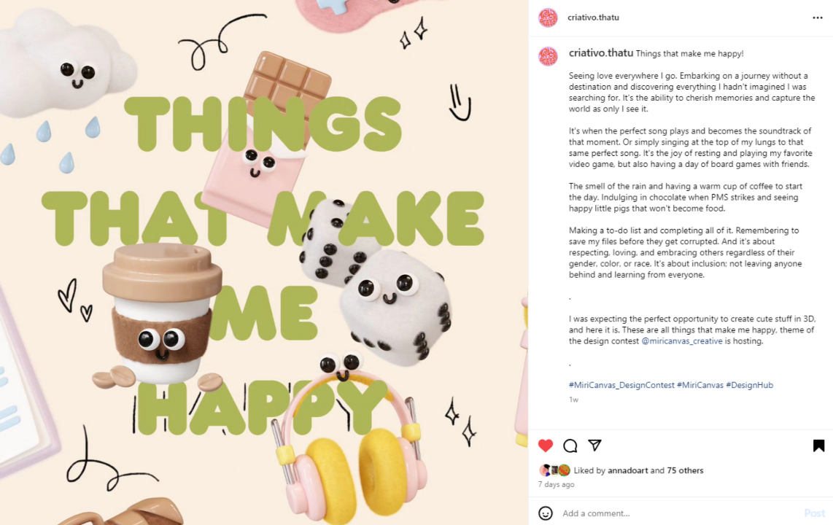This screenshot has width=833, height=525.
Task: Open the #MiriCanvas hashtag
Action: [700, 385]
